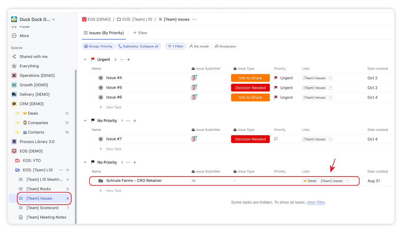Viewport: 402px width, 234px height.
Task: Sort by Date created column in Urgent group
Action: [x=378, y=69]
